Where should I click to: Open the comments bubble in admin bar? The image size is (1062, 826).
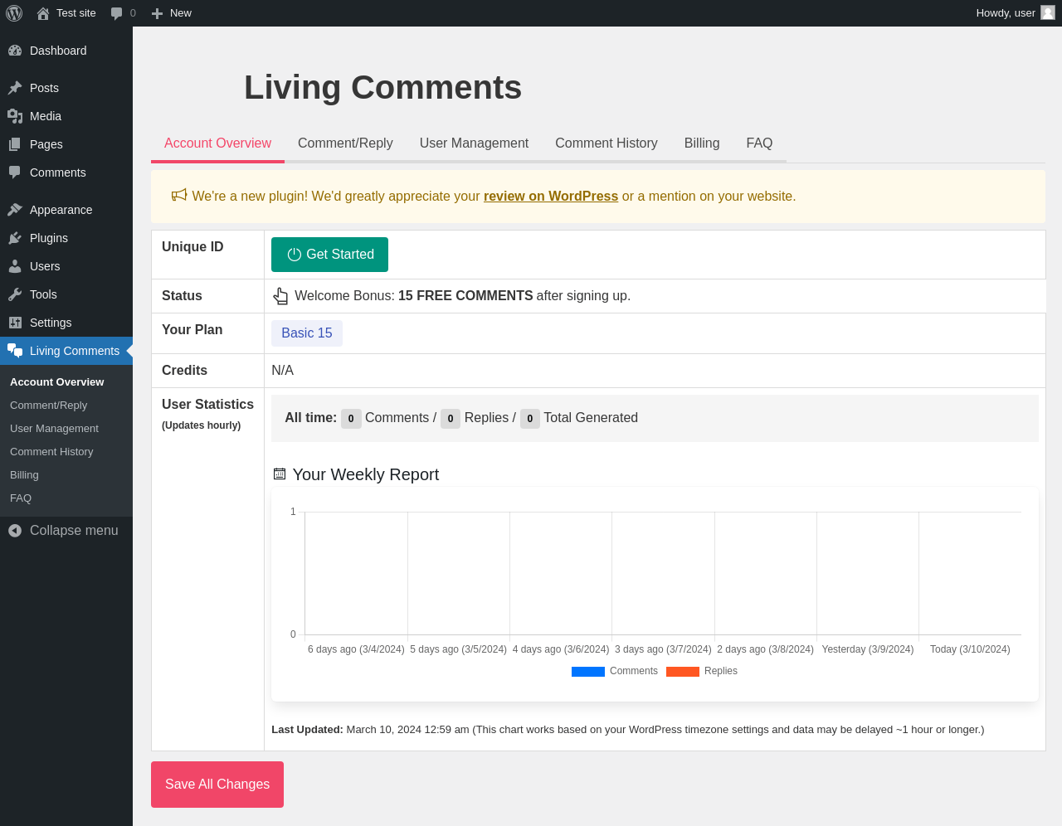[123, 13]
